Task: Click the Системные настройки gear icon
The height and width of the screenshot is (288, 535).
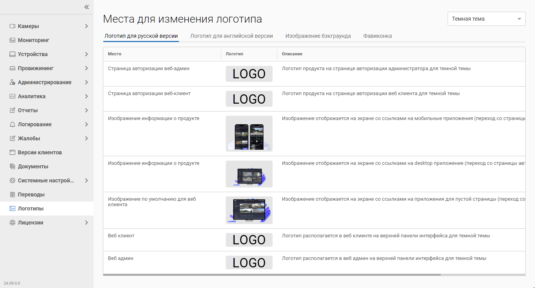Action: [12, 180]
